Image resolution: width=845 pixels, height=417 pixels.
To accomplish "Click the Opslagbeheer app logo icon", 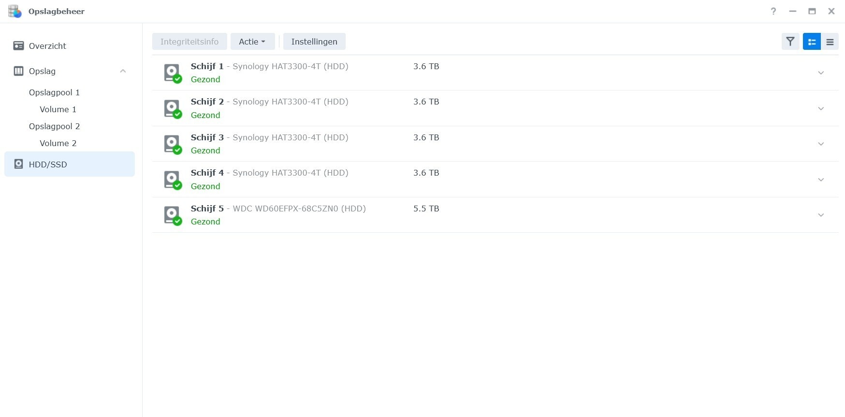I will 15,11.
